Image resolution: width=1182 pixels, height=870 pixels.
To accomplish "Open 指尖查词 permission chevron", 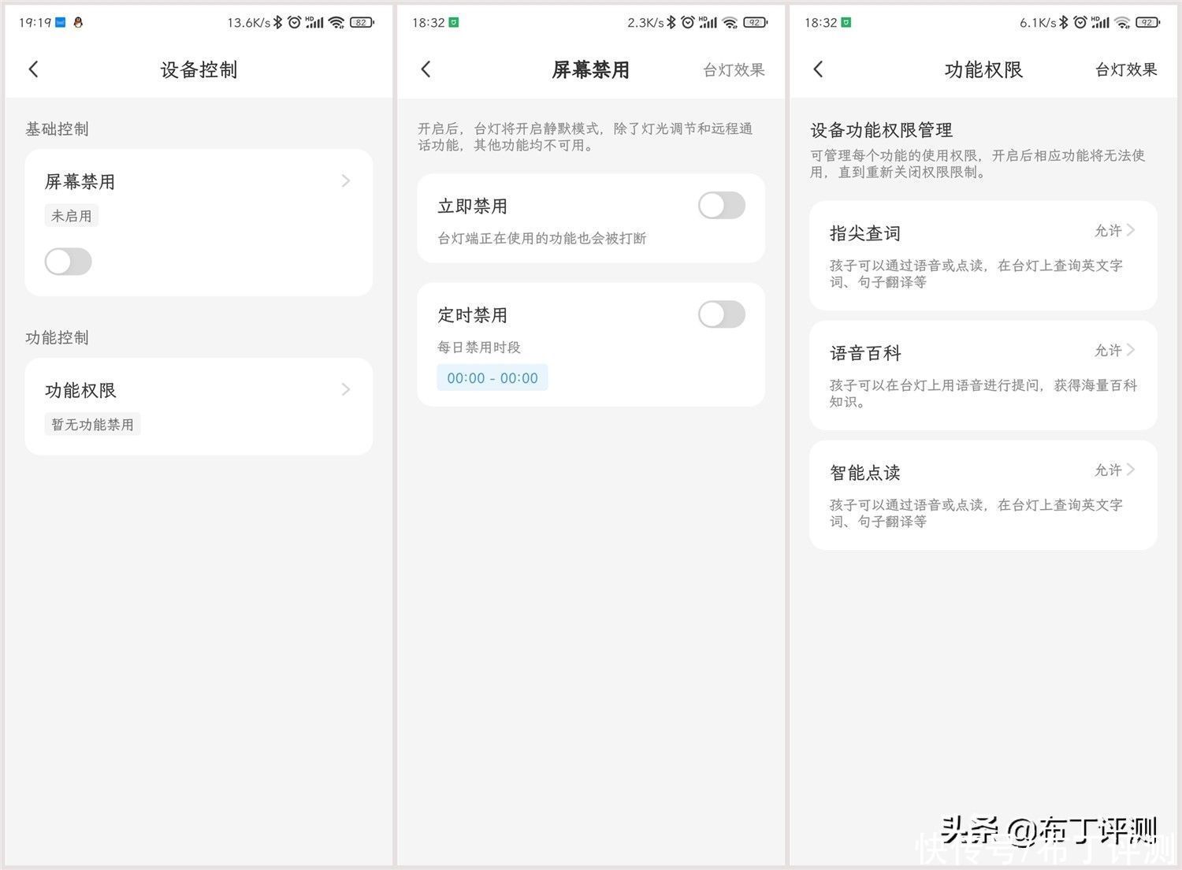I will click(x=1131, y=230).
